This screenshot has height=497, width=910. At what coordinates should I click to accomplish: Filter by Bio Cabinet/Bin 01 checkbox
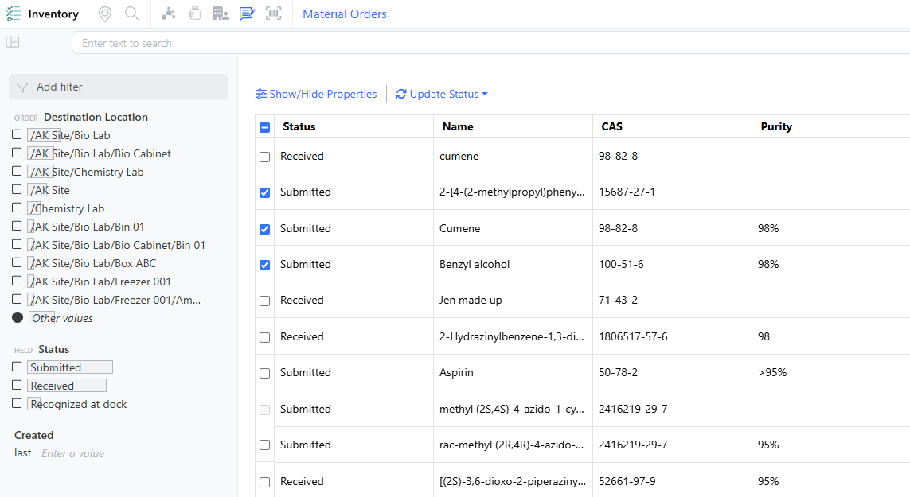pos(17,244)
